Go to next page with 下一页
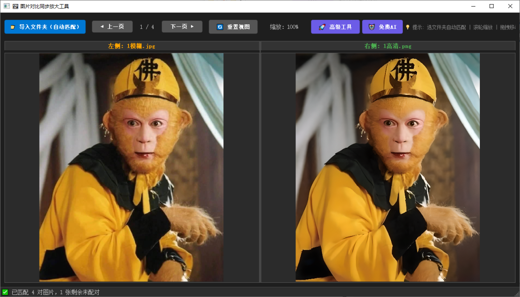Viewport: 520px width, 297px height. point(182,26)
